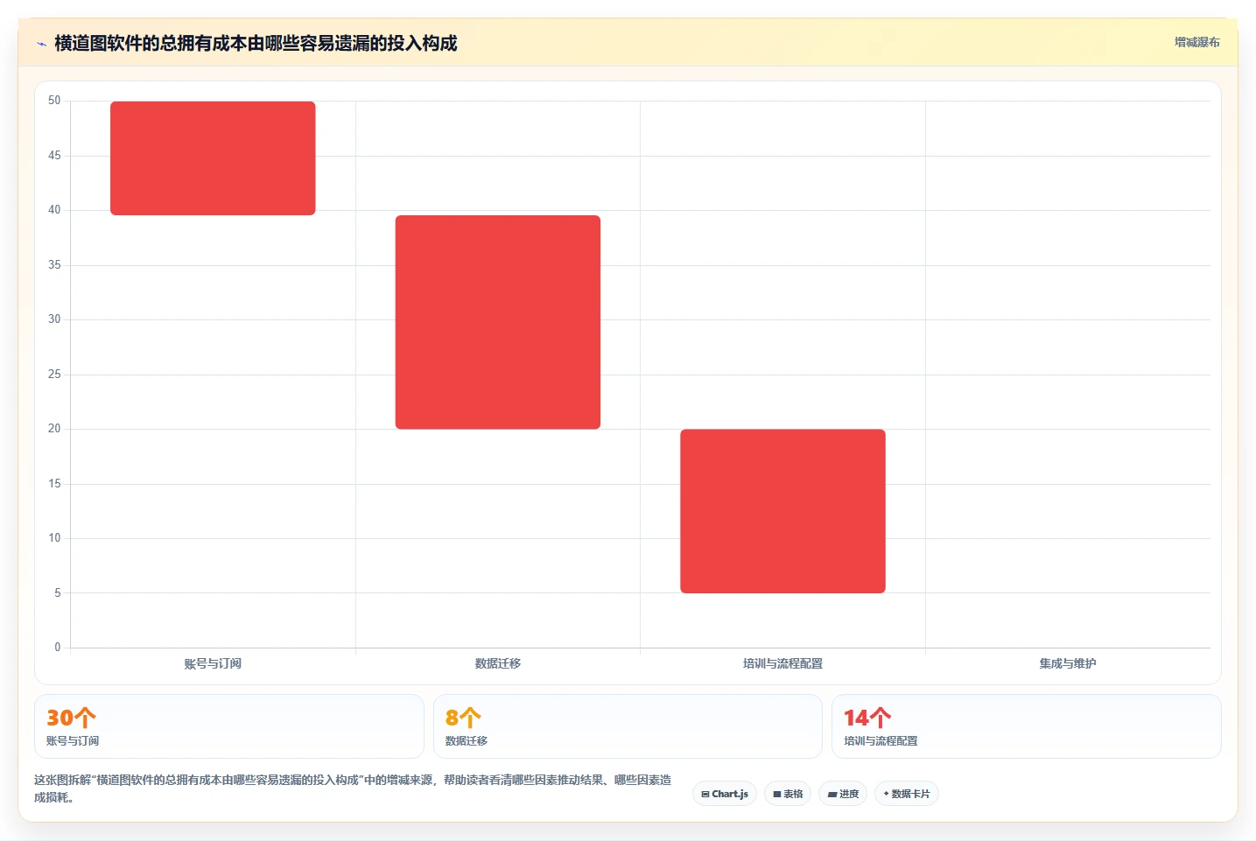Click the 账号与订阅 card caption

(x=73, y=740)
